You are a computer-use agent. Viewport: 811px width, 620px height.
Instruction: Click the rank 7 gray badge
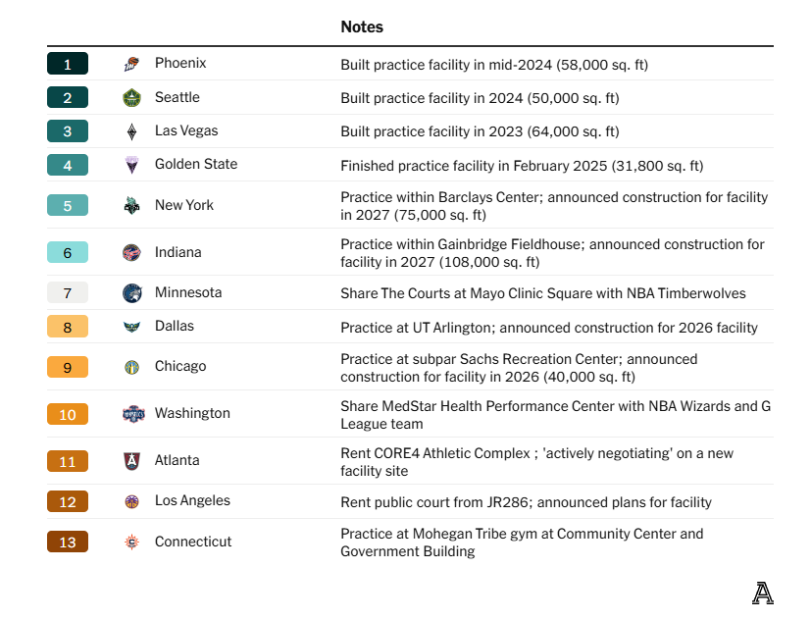(x=68, y=292)
